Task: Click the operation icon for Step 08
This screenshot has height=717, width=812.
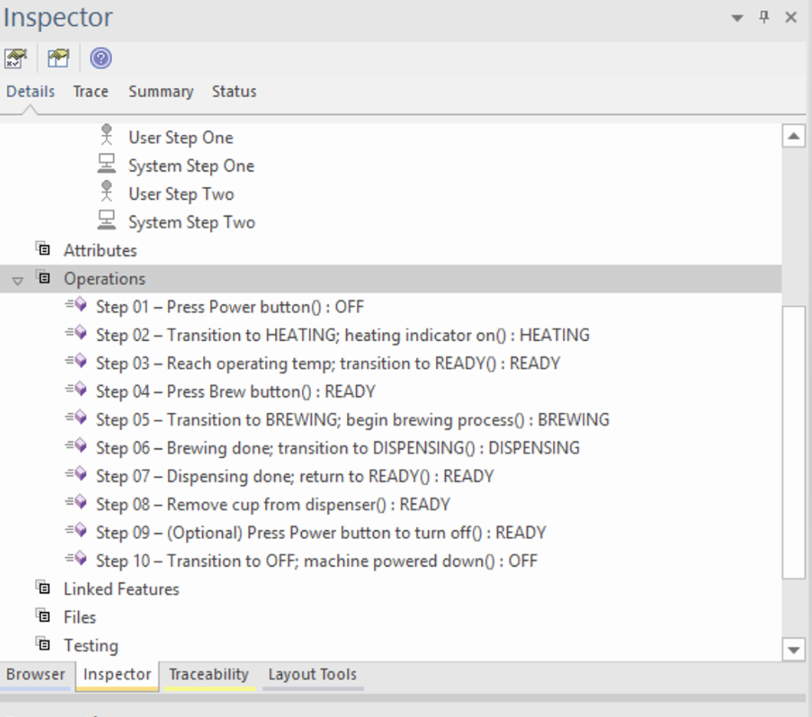Action: coord(76,502)
